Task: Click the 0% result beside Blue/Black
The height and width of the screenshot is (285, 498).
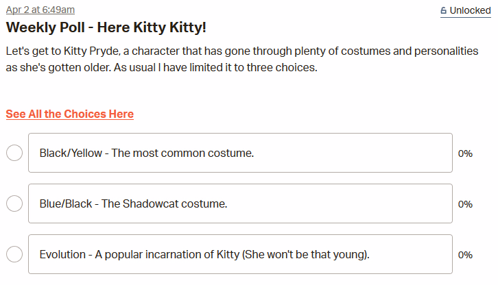Action: 465,204
